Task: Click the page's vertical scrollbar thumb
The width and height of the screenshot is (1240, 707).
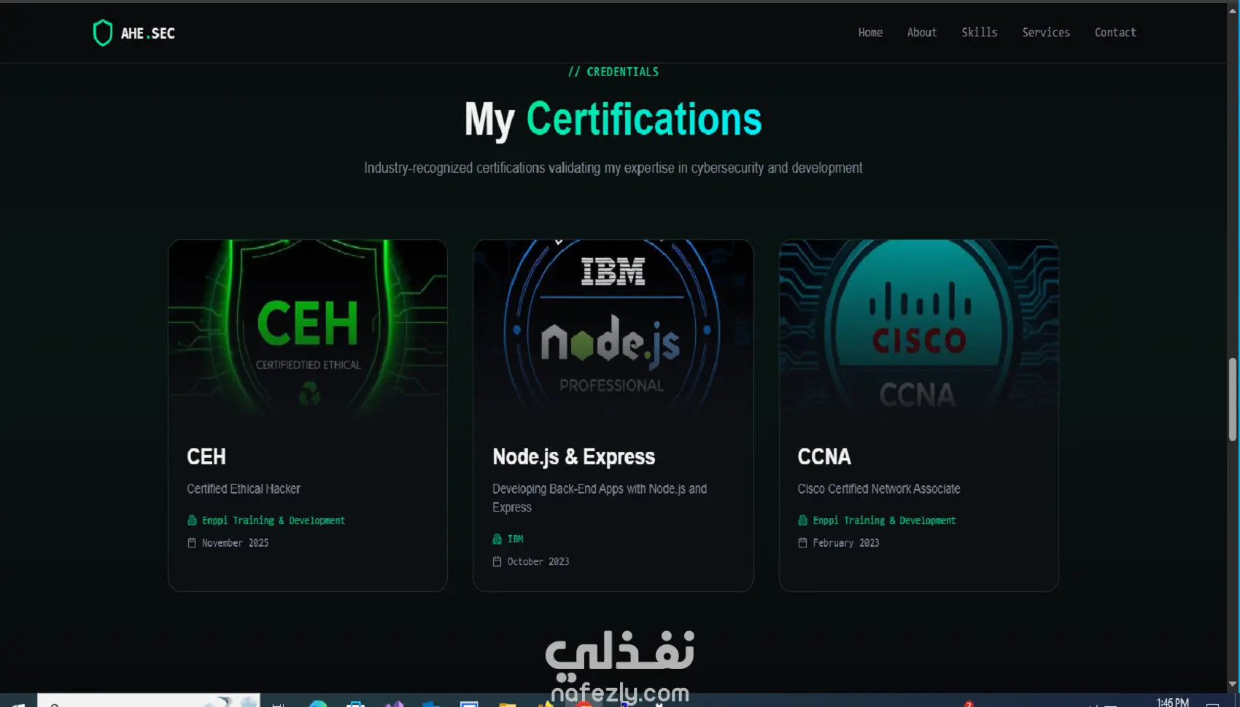Action: 1233,399
